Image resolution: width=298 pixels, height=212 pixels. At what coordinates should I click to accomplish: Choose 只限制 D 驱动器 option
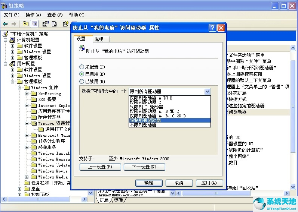point(170,107)
